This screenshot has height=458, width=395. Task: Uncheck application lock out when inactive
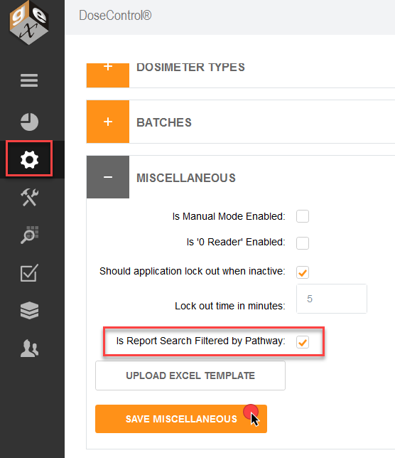(303, 272)
